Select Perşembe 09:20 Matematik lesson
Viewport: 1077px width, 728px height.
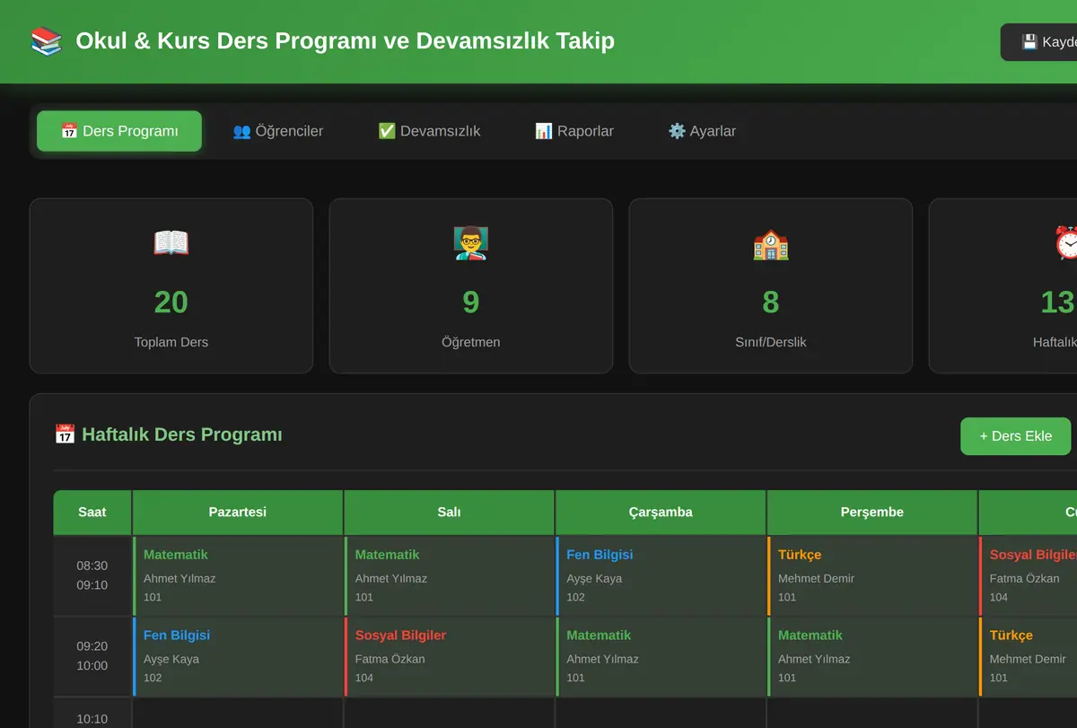[x=872, y=656]
